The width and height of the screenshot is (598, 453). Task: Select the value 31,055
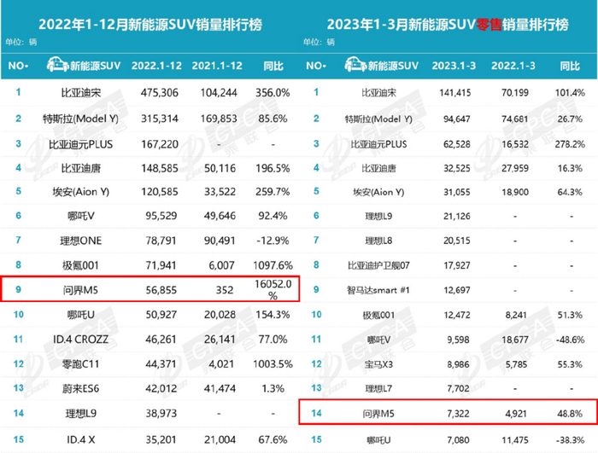click(456, 192)
